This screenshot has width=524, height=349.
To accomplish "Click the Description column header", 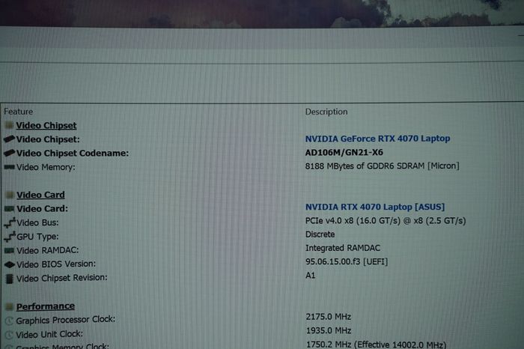I will click(326, 112).
